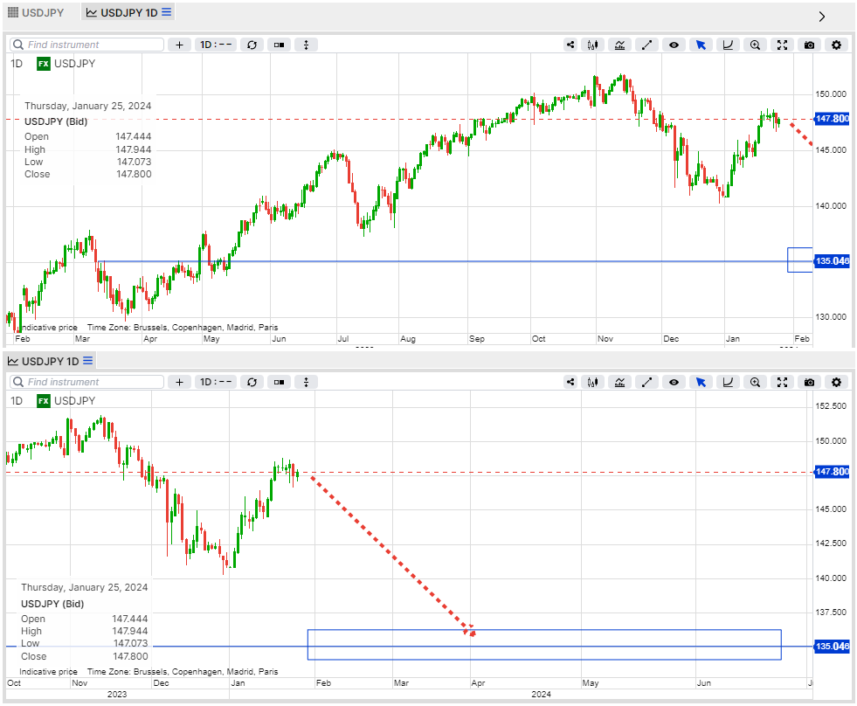This screenshot has height=706, width=857.
Task: Toggle drawings visibility with the eye icon
Action: 674,45
